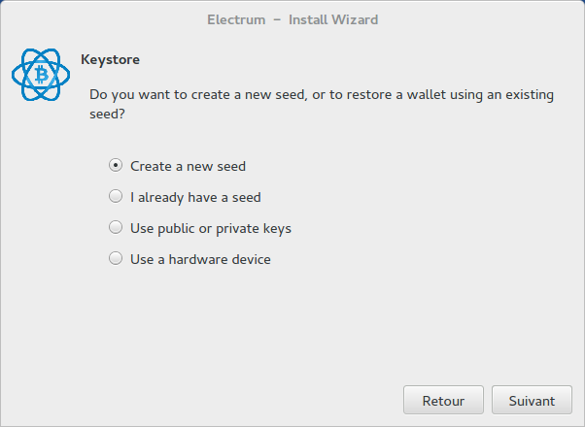Click the 'Use a hardware device' label text

200,259
